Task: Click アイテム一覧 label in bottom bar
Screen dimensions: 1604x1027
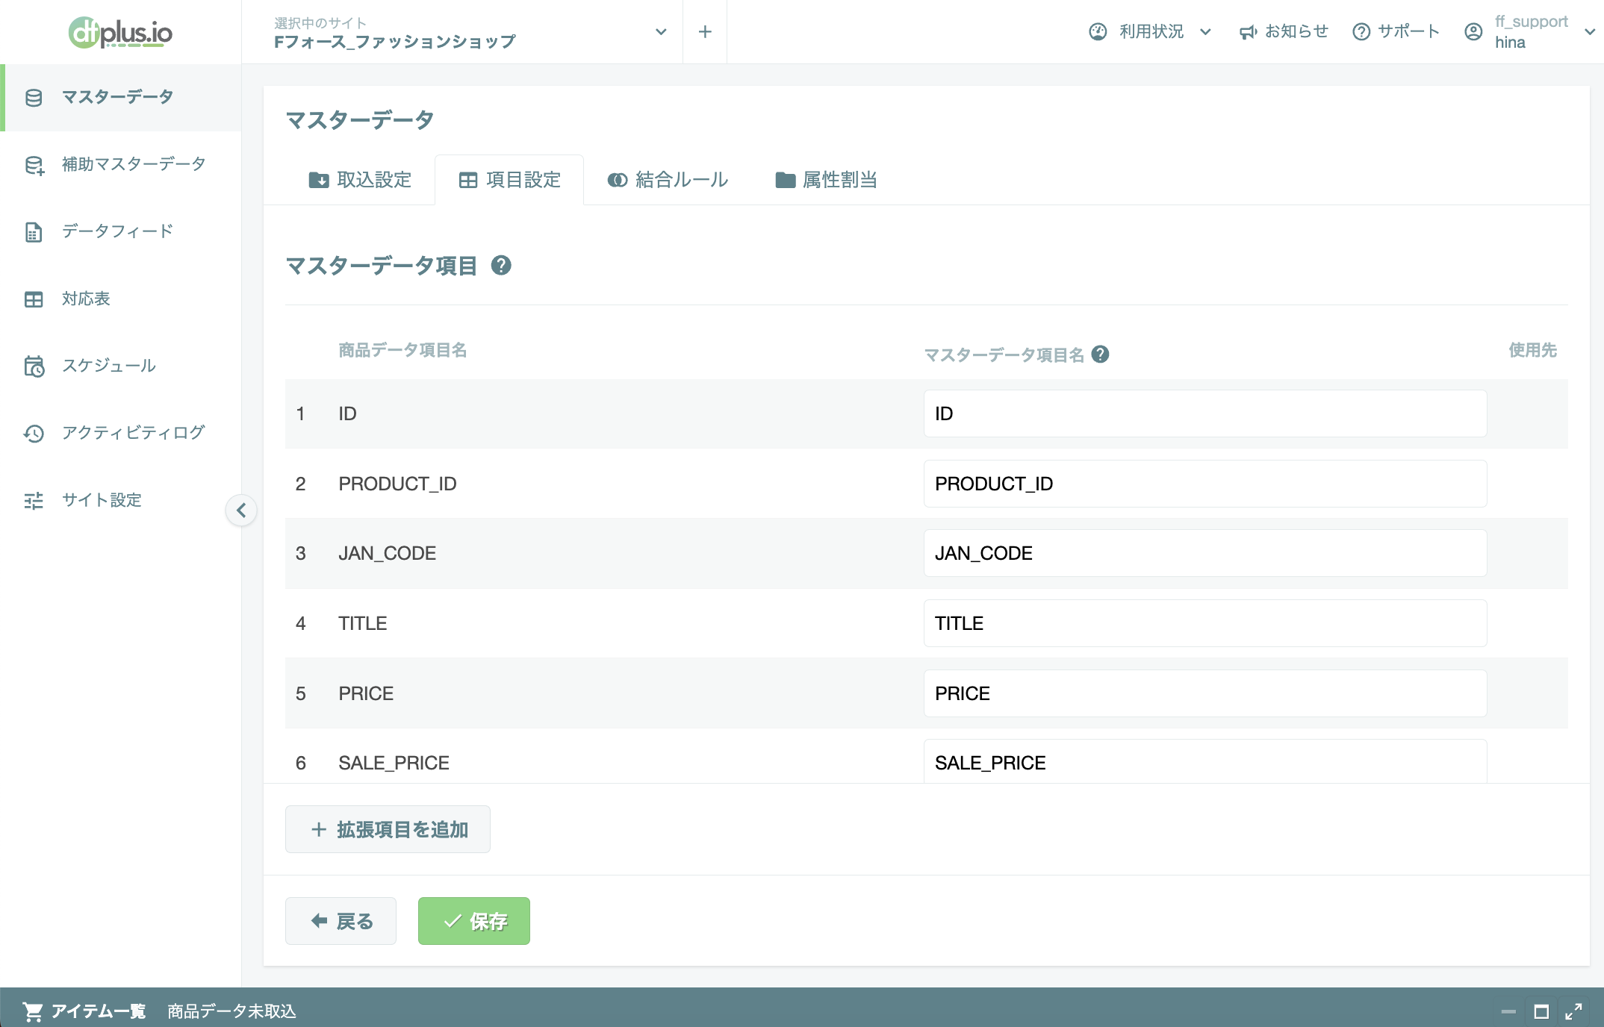Action: 99,1011
